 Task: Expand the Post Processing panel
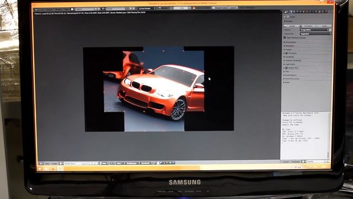[x=292, y=78]
